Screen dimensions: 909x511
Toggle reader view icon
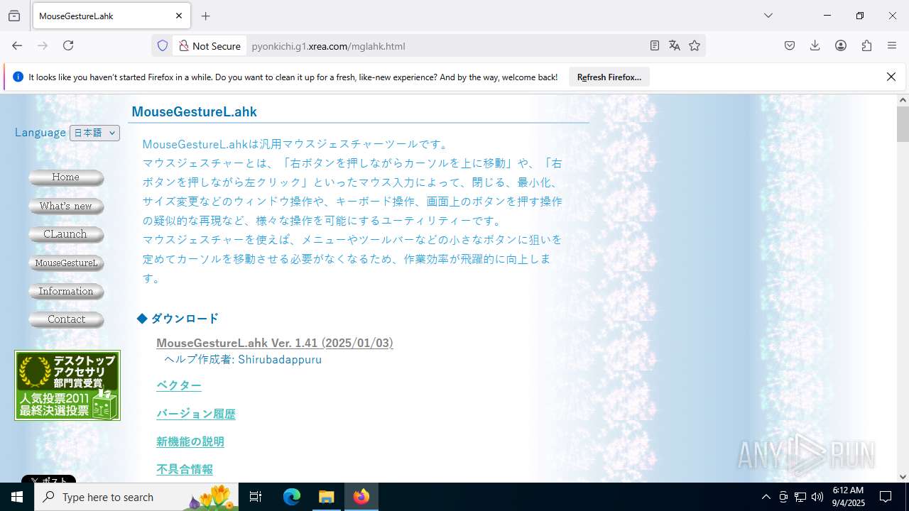pyautogui.click(x=655, y=45)
